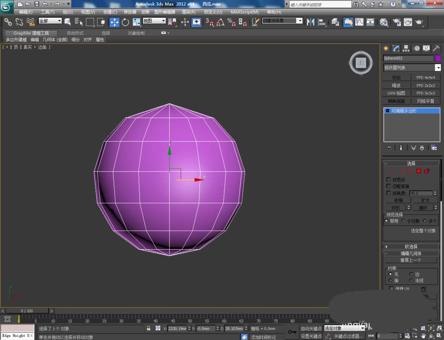Click the pin stack icon

point(389,148)
